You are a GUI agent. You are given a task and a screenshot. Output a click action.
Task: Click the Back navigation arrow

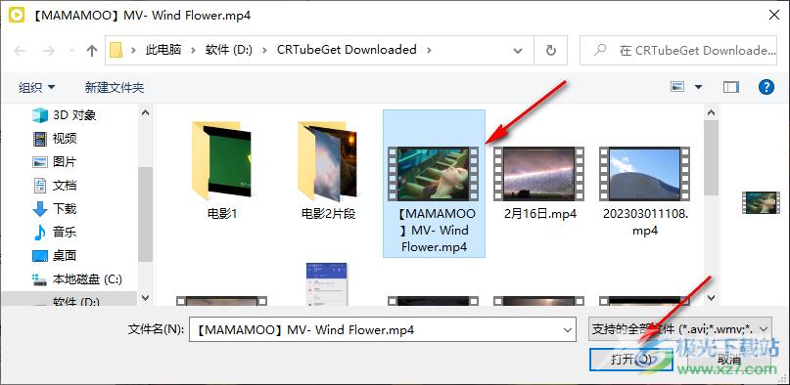[20, 50]
